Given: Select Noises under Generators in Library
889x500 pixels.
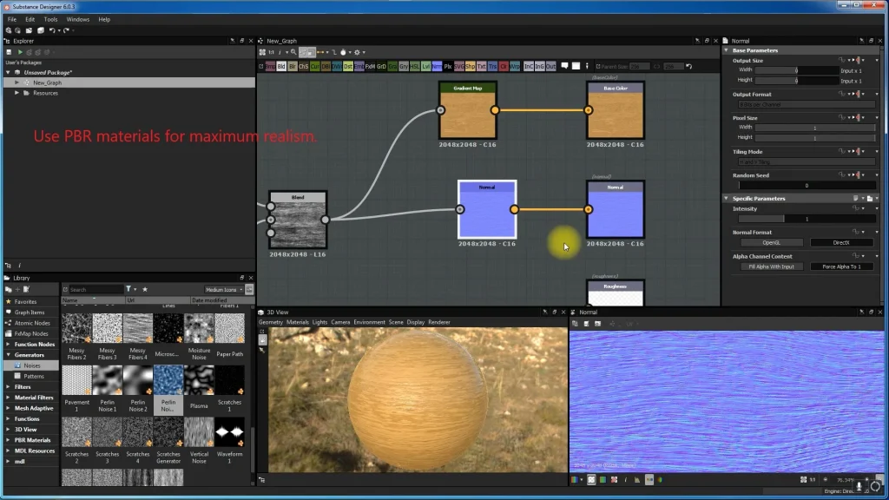Looking at the screenshot, I should (32, 365).
